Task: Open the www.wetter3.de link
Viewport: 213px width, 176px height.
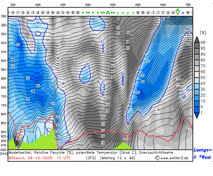Action: 174,158
